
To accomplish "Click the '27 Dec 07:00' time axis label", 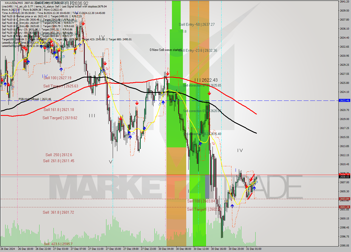I will 78,249.
